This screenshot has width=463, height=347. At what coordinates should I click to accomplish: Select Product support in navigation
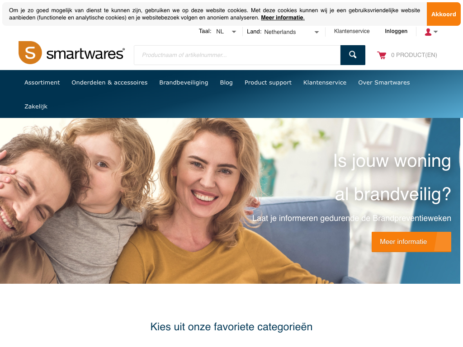click(268, 83)
